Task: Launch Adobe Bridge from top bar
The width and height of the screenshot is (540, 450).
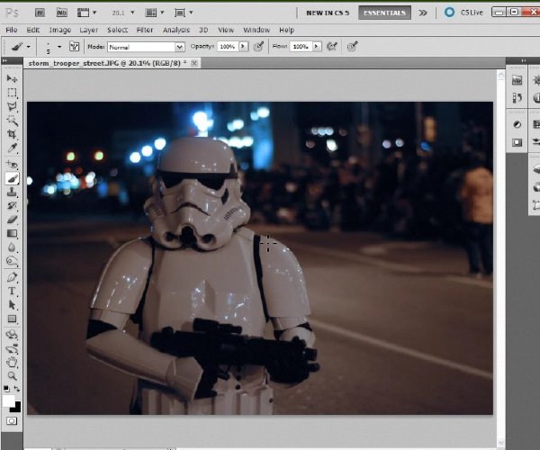Action: [40, 13]
